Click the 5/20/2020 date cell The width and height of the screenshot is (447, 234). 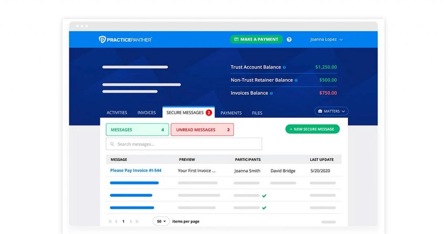(x=320, y=171)
